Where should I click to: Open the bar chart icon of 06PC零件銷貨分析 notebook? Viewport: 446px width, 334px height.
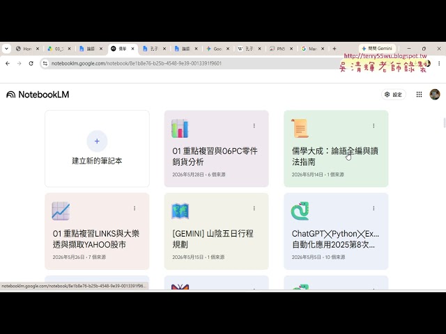[x=180, y=128]
